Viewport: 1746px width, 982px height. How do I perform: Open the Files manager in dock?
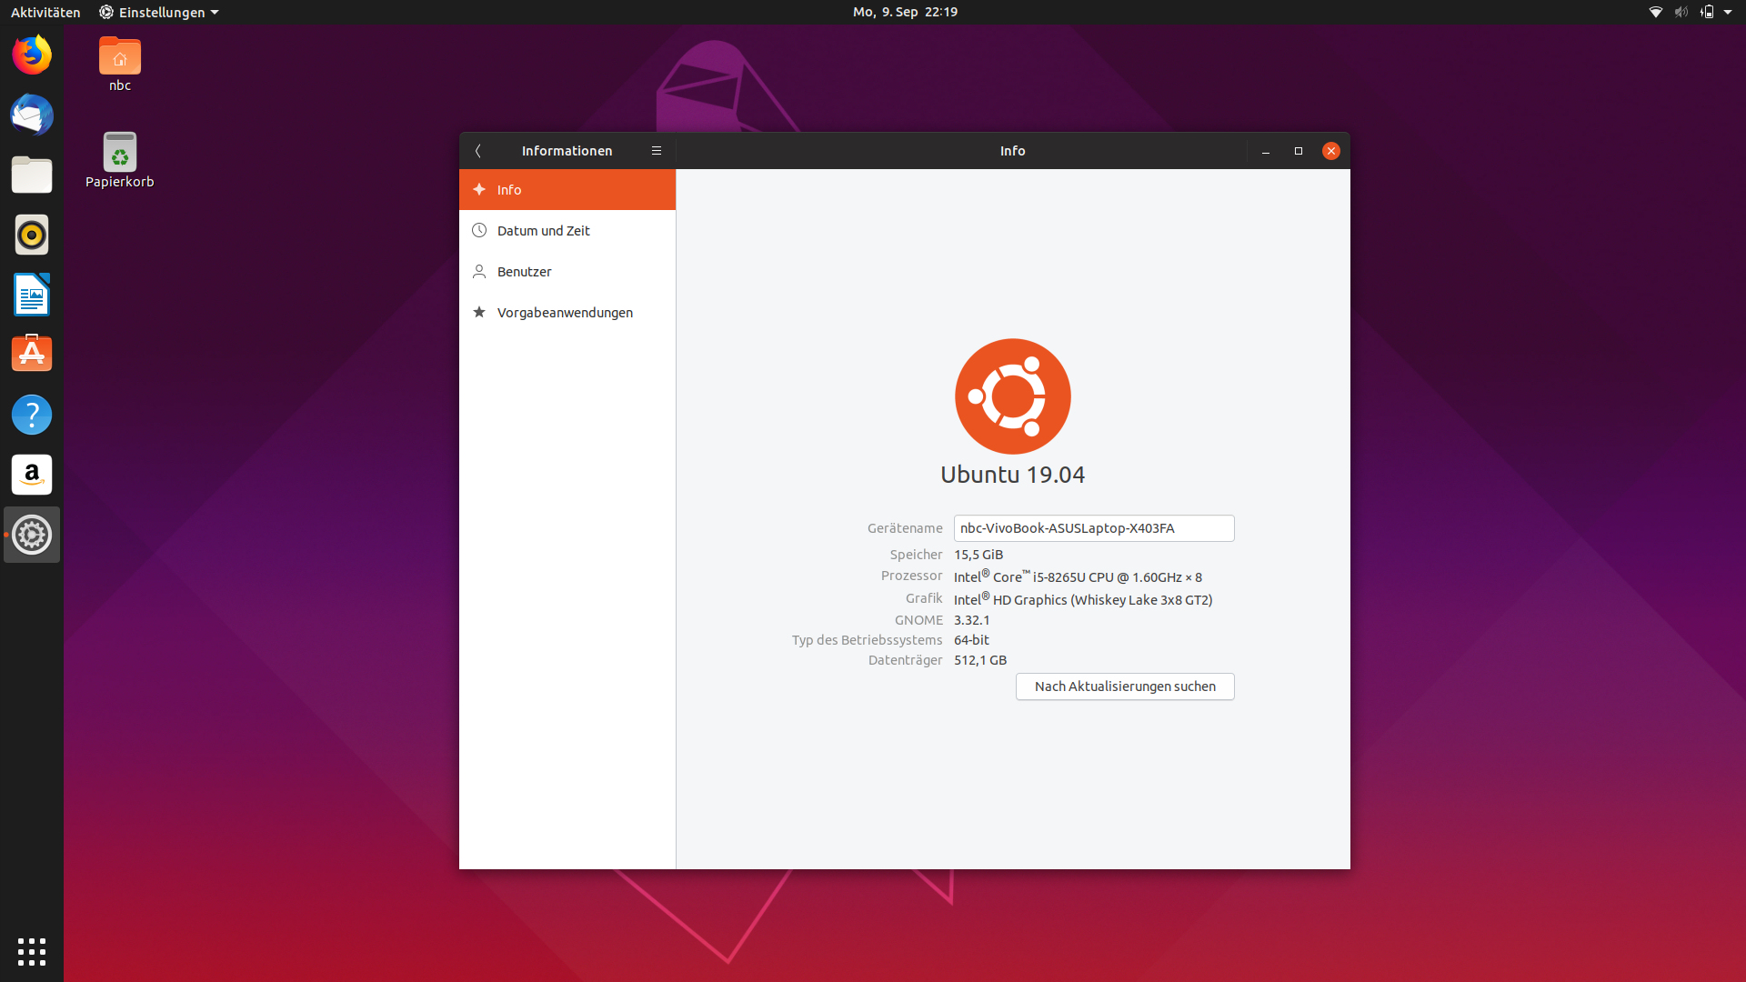(32, 175)
